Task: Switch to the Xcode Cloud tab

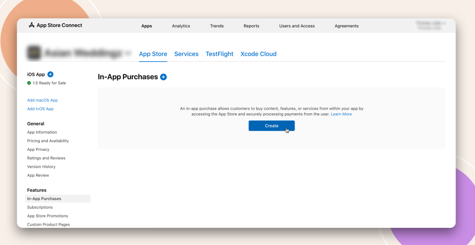Action: point(258,54)
